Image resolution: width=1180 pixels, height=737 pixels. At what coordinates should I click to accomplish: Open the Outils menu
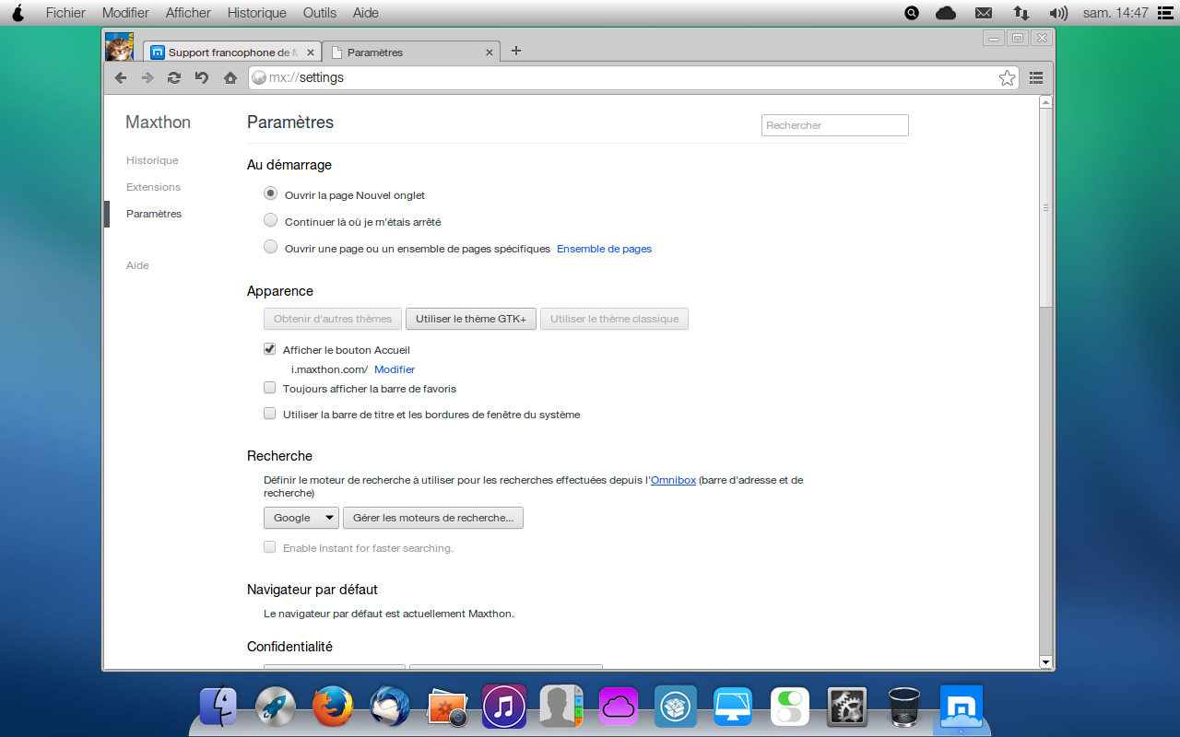point(320,13)
